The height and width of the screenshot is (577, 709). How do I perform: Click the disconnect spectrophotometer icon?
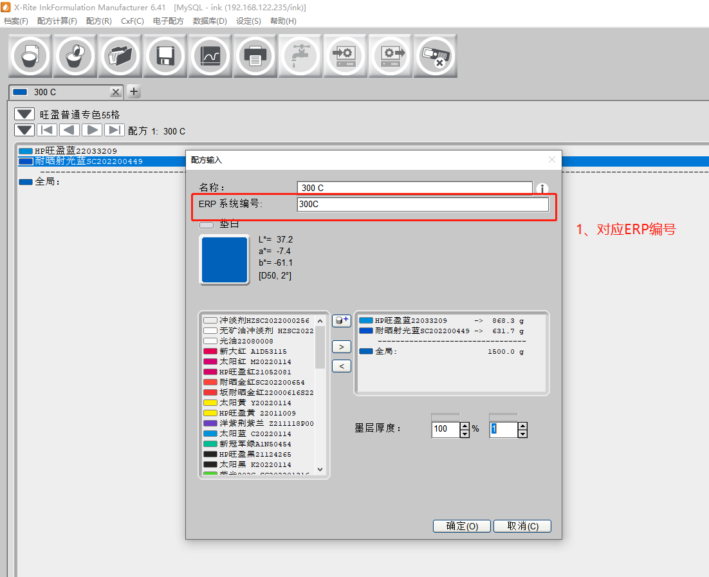436,56
